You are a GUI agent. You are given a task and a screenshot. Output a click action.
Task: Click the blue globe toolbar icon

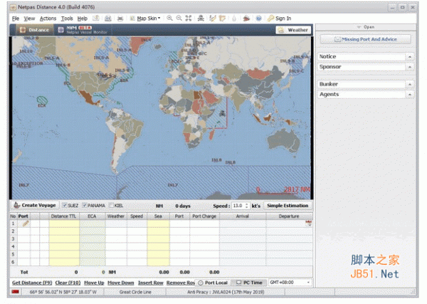[x=259, y=19]
